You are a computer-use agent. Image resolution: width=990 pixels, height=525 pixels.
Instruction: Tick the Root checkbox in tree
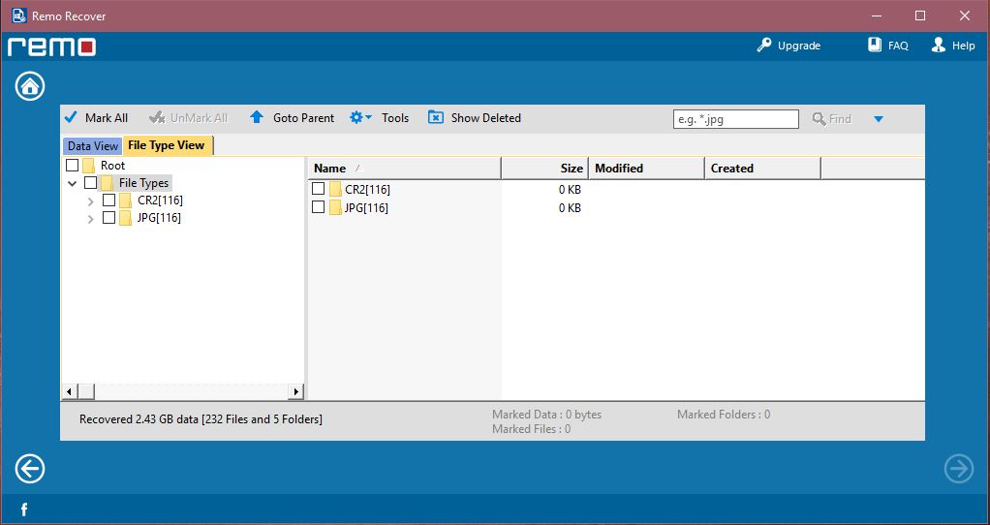click(x=72, y=166)
